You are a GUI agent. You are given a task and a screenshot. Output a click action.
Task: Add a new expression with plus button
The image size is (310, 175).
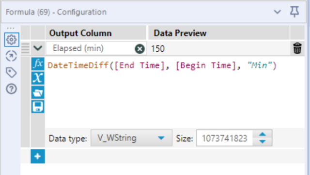tap(38, 157)
